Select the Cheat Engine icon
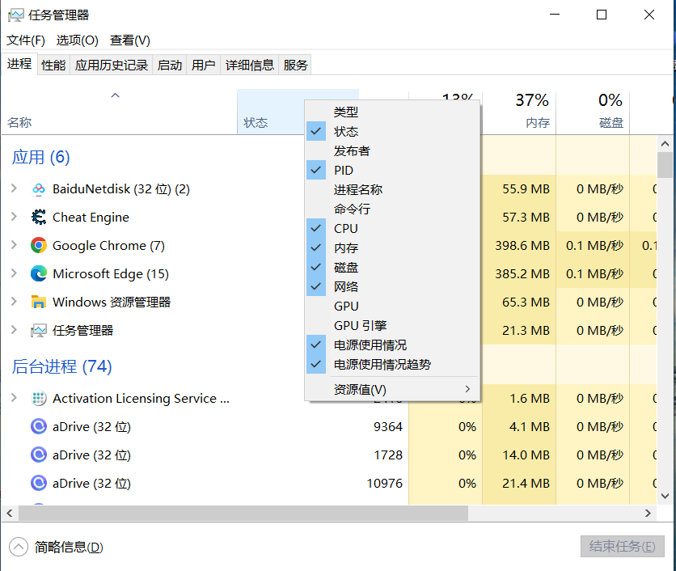The height and width of the screenshot is (571, 676). pyautogui.click(x=38, y=218)
